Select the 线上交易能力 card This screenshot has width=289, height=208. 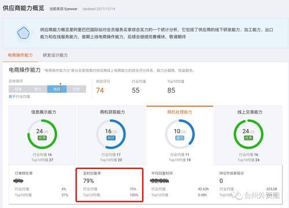[249, 135]
